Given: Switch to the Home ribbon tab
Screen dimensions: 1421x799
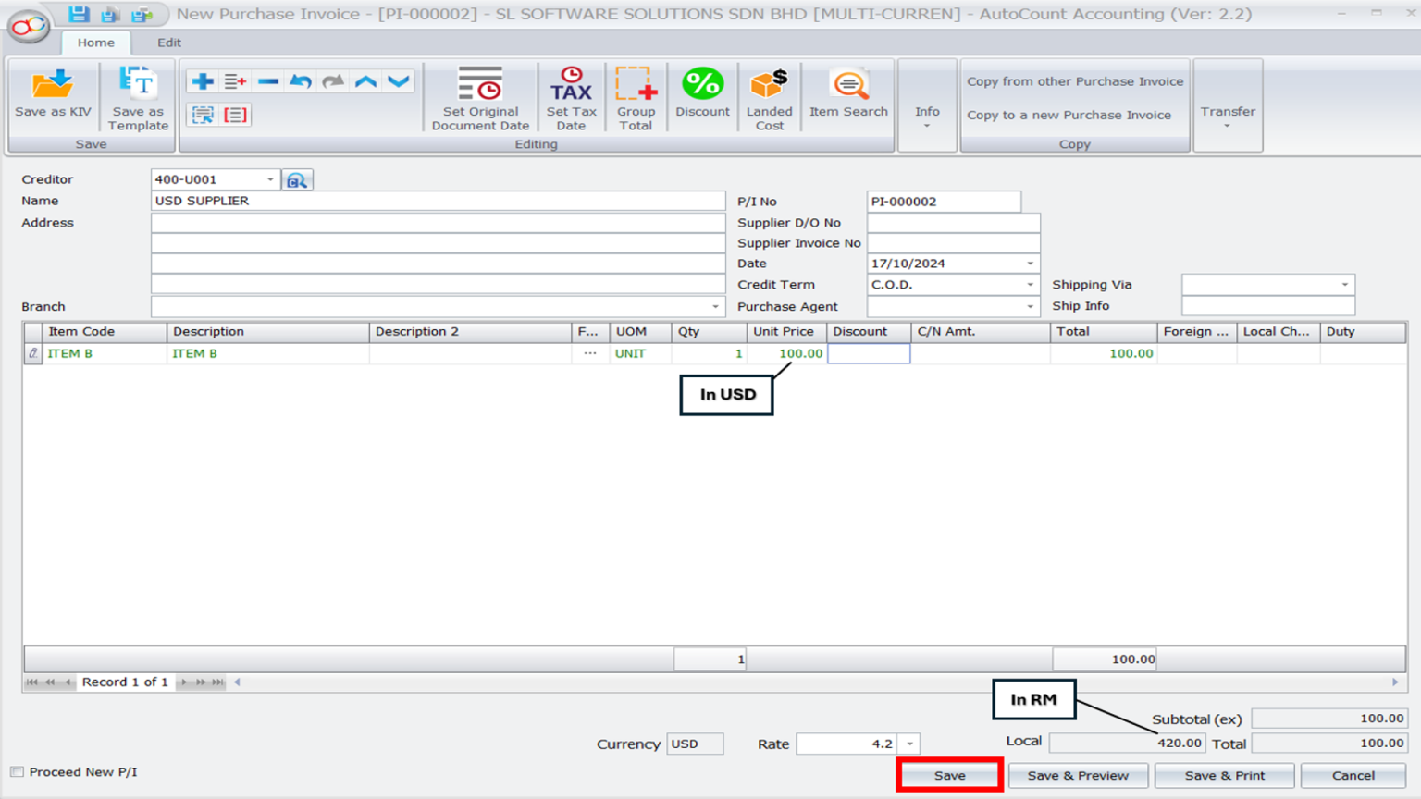Looking at the screenshot, I should point(96,43).
